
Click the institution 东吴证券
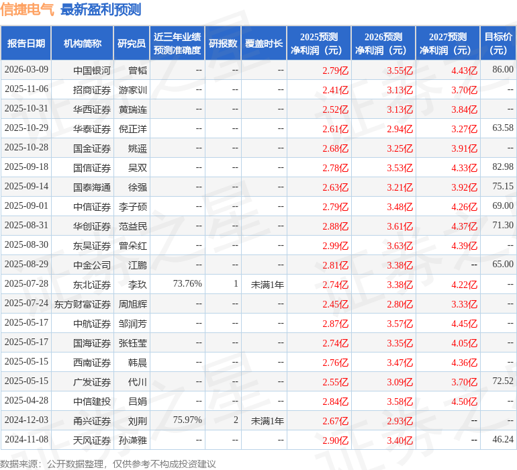(92, 245)
